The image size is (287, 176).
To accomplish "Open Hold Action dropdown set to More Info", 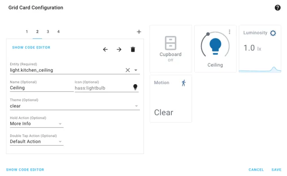I will tap(37, 124).
